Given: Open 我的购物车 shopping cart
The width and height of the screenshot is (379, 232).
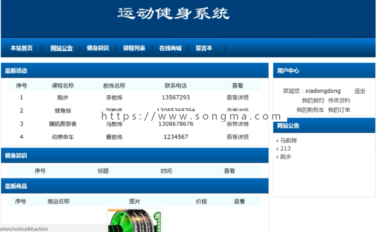Looking at the screenshot, I should click(310, 110).
